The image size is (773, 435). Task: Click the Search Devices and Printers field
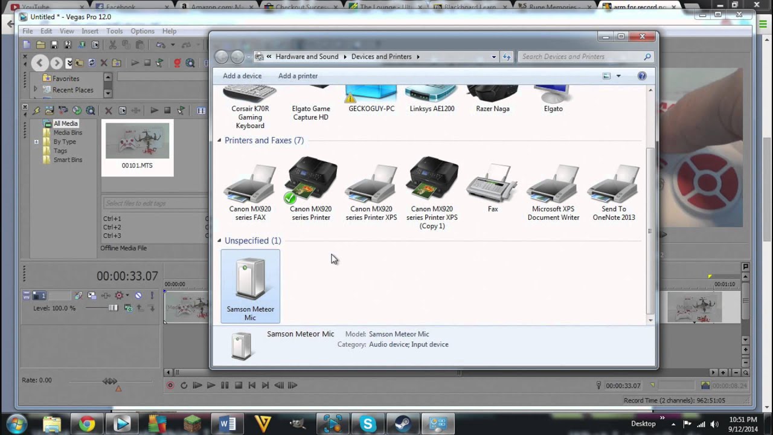tap(585, 57)
